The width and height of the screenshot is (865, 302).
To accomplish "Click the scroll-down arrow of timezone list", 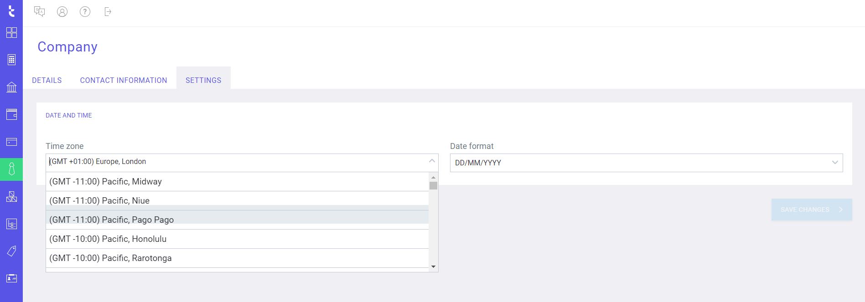I will click(x=433, y=267).
